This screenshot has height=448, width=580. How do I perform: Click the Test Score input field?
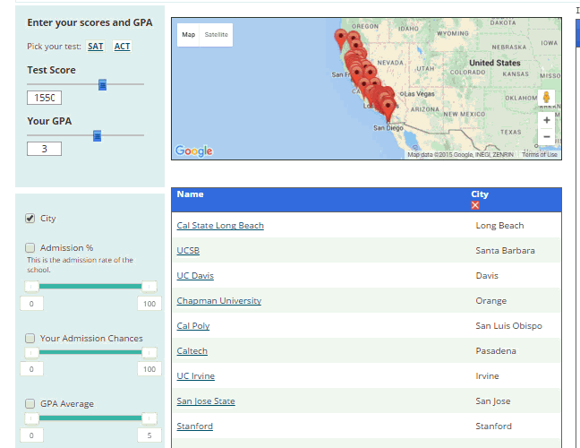point(44,98)
